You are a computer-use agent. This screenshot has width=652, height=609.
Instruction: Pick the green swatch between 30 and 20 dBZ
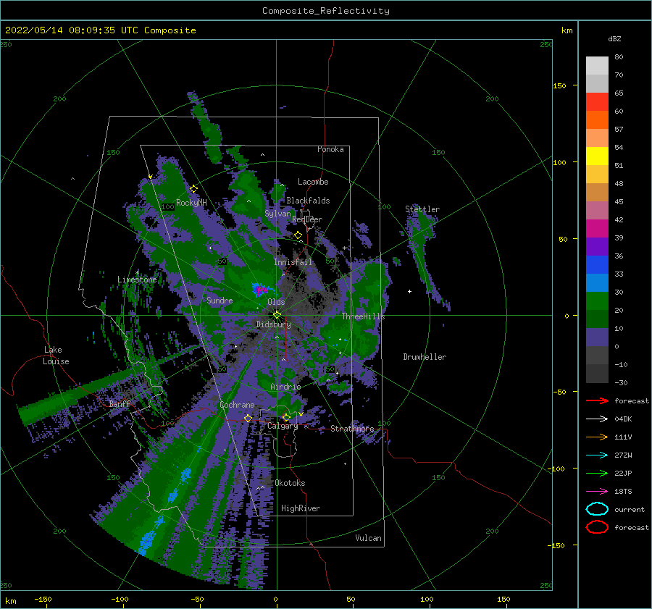pyautogui.click(x=597, y=301)
